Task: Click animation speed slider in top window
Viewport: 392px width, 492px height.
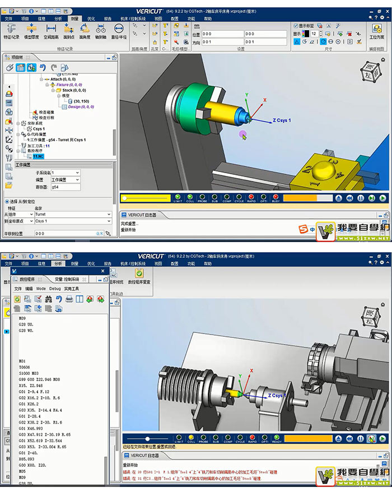Action: pyautogui.click(x=146, y=198)
